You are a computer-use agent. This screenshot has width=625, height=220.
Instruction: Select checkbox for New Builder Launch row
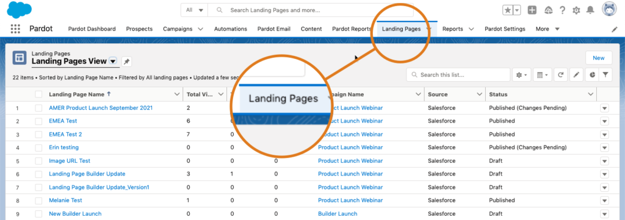pos(38,214)
